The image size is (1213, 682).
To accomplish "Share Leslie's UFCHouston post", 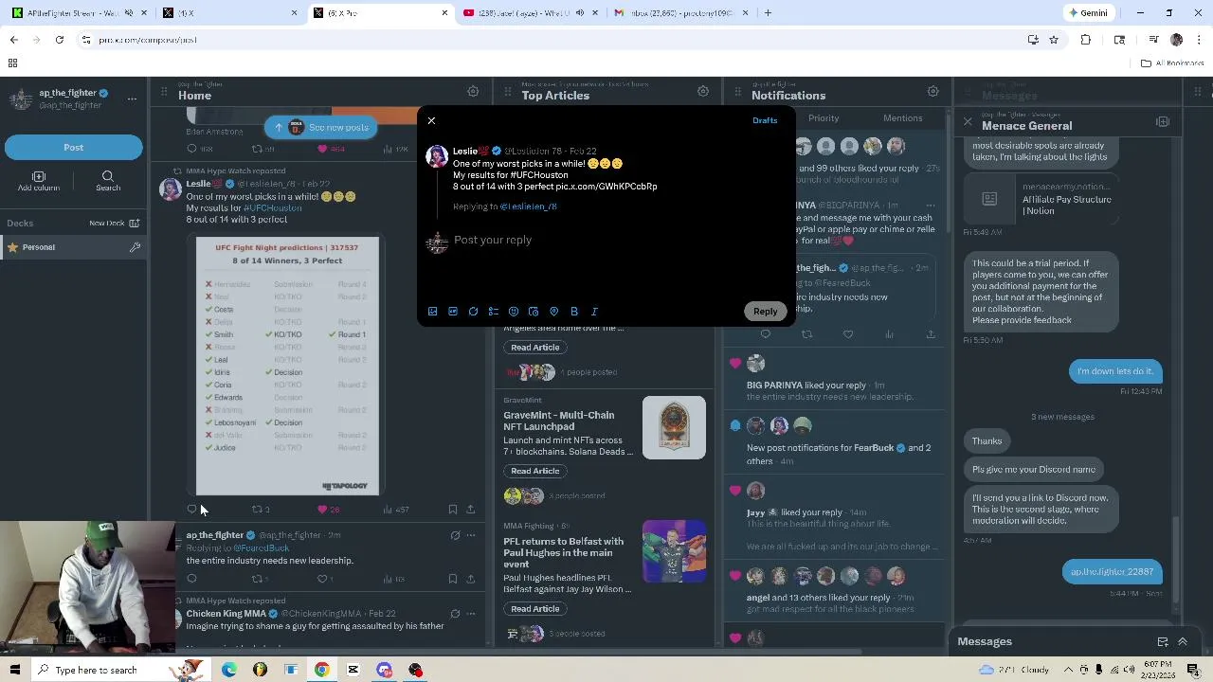I will 471,510.
